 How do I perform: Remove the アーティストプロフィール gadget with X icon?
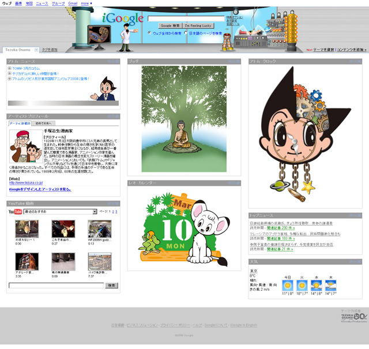point(117,117)
